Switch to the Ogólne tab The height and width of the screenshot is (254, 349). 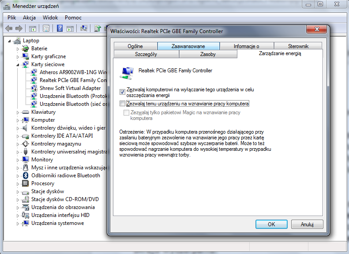tap(135, 46)
